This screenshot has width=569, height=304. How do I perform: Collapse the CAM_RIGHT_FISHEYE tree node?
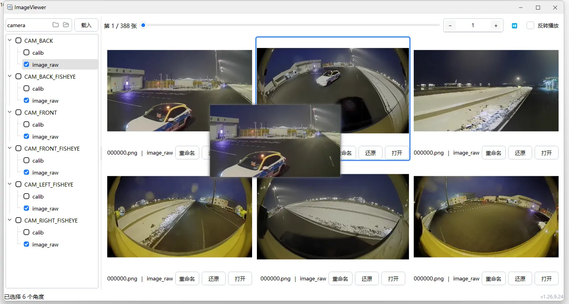coord(10,220)
